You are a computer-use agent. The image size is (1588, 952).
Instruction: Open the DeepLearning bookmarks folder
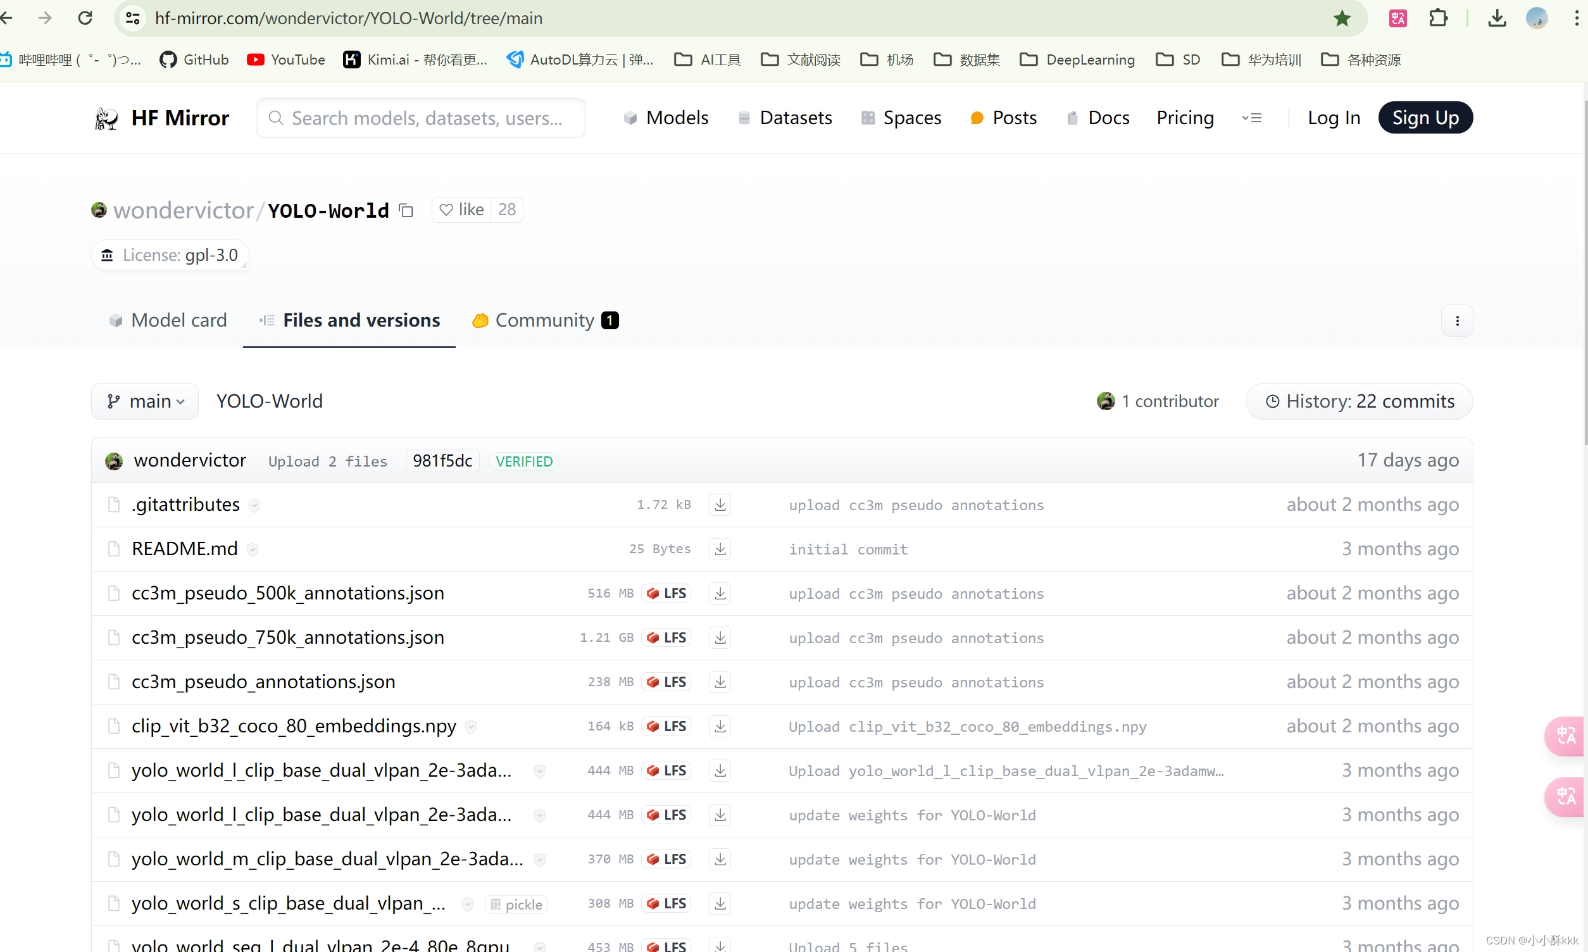tap(1077, 59)
